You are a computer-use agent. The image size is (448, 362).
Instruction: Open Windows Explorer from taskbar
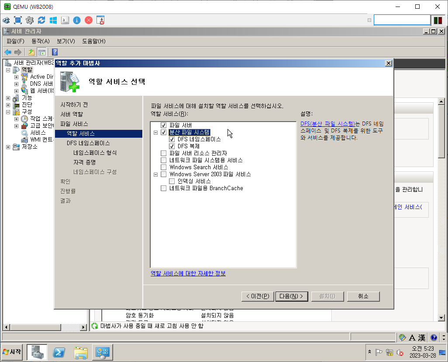tap(81, 352)
